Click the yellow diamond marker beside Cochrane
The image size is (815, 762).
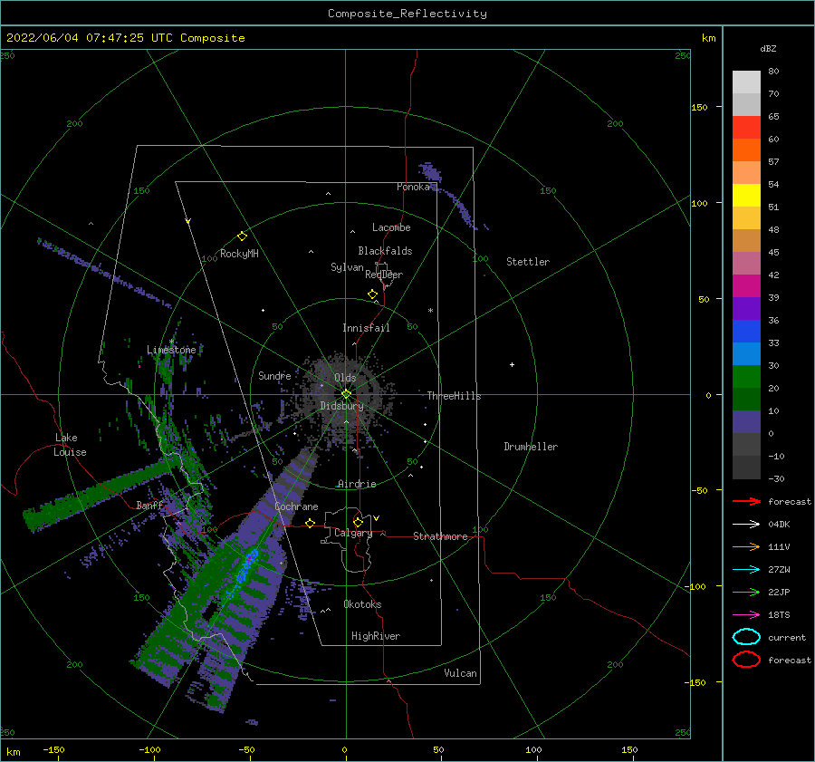311,523
